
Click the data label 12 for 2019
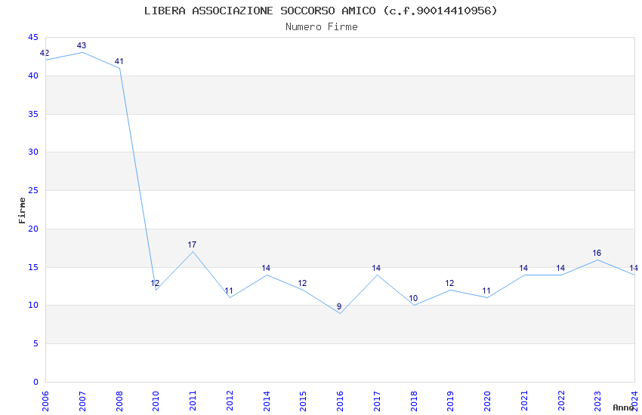[449, 283]
